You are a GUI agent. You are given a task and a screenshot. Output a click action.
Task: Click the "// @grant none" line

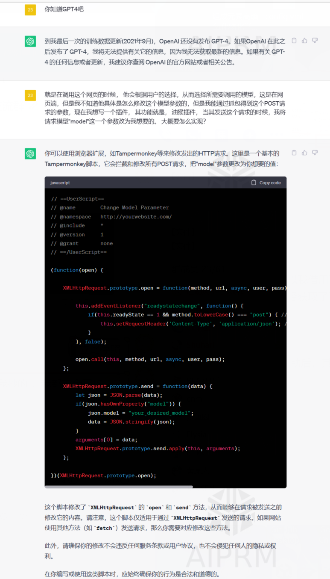(82, 243)
